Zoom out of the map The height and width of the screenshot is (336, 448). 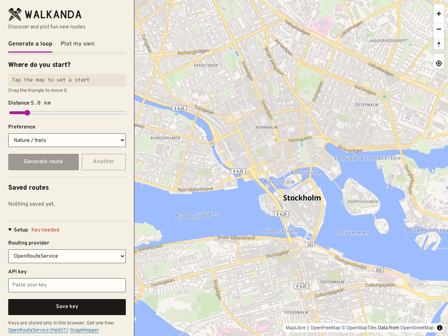(x=439, y=29)
